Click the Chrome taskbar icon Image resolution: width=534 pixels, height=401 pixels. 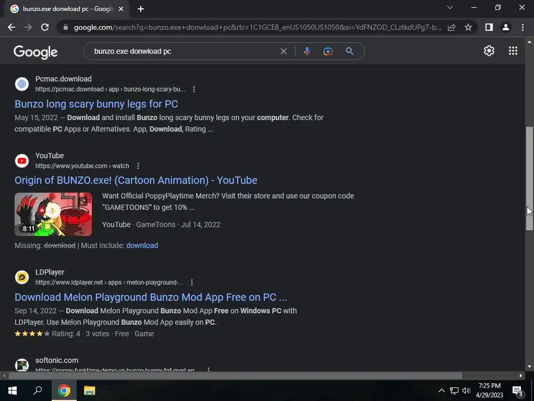tap(64, 391)
